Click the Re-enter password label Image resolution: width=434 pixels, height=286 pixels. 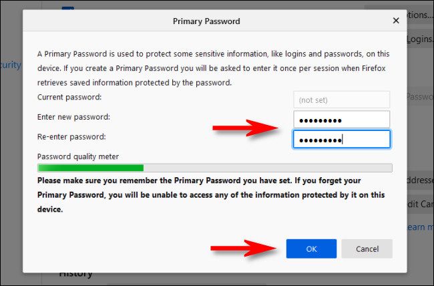[73, 136]
